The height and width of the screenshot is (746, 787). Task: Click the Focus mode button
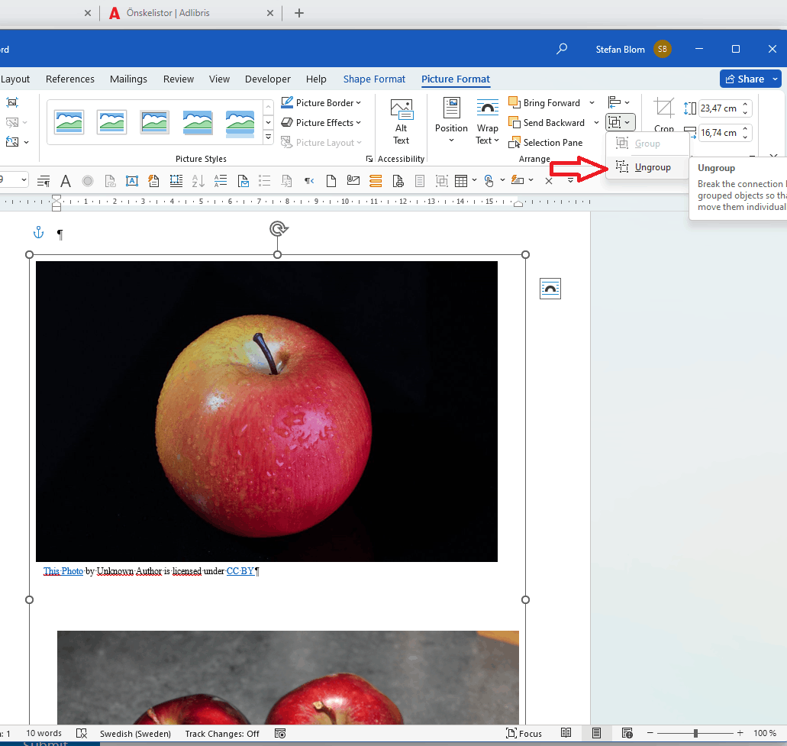524,734
